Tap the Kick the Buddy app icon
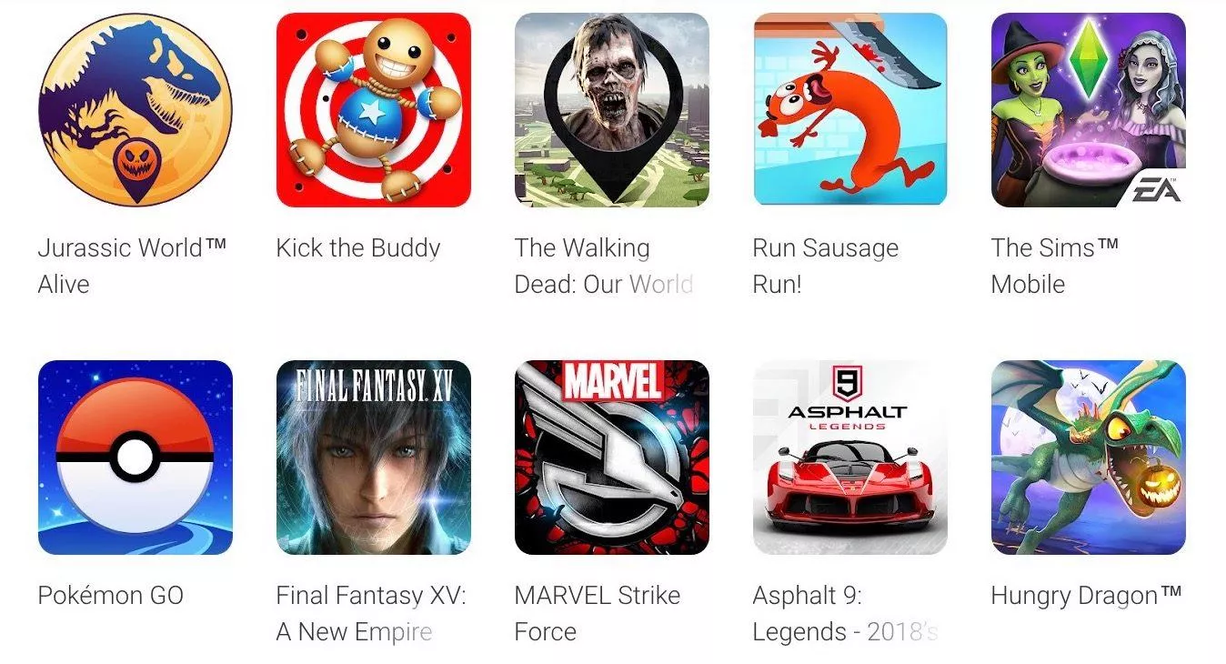 [x=374, y=110]
